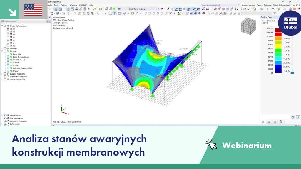
Task: Click the yellow 8000.7 legend color
Action: click(x=278, y=47)
